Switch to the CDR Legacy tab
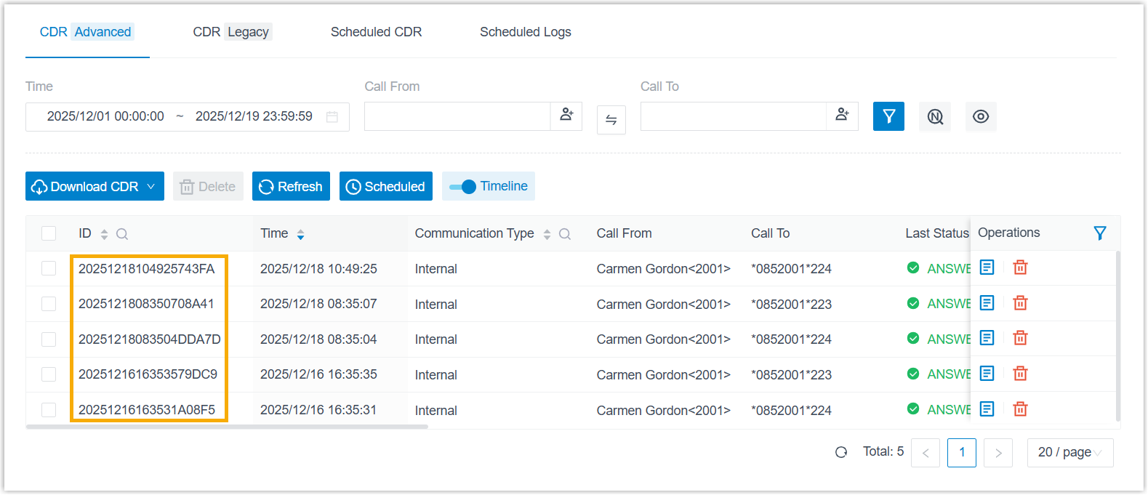Image resolution: width=1148 pixels, height=495 pixels. point(231,32)
